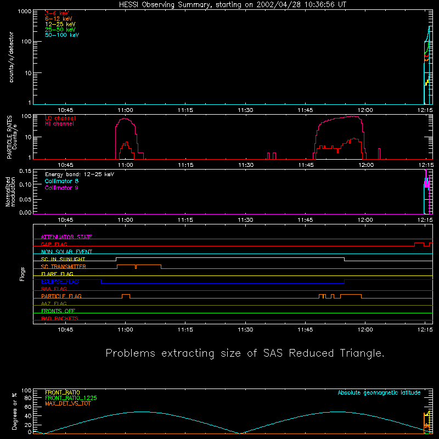Click the SAS Reduced Triangle error message
The width and height of the screenshot is (439, 439).
245,353
